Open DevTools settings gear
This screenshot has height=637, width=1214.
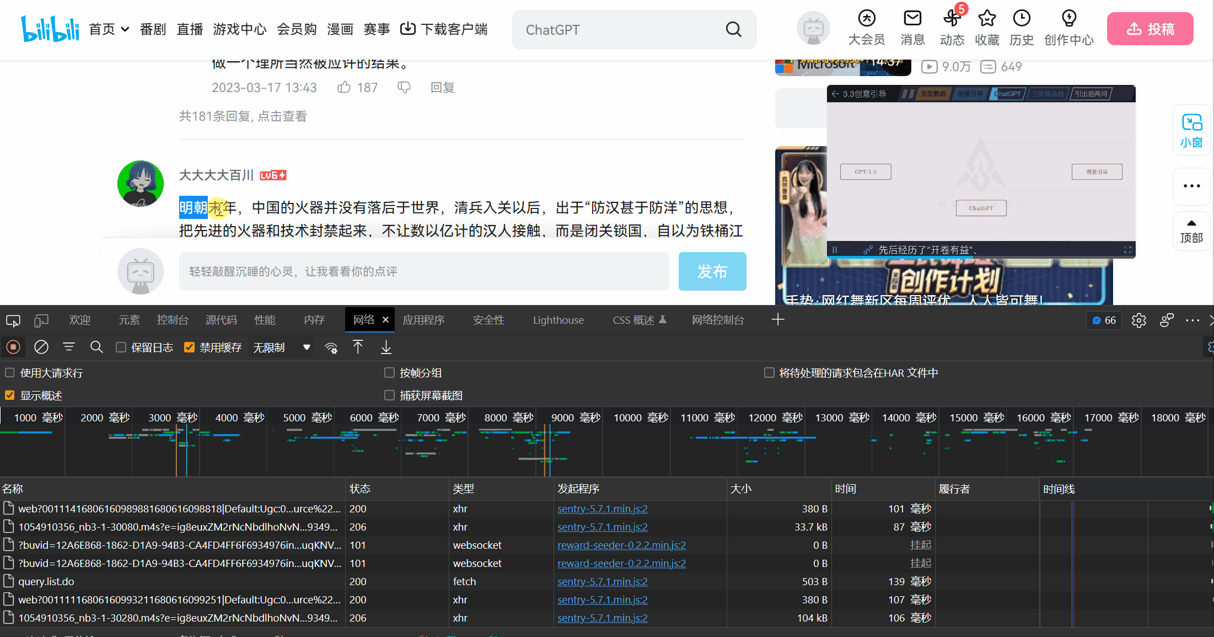click(x=1138, y=320)
